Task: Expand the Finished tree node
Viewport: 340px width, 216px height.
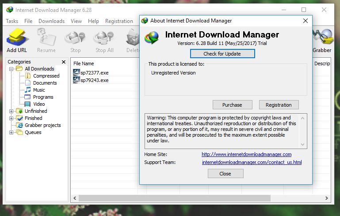Action: point(11,118)
